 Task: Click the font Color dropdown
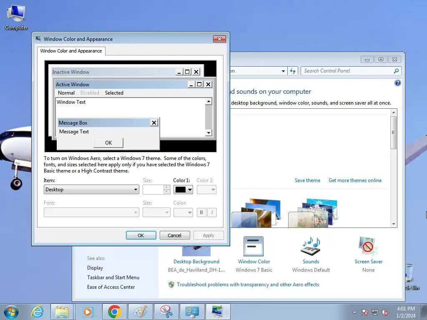[183, 212]
